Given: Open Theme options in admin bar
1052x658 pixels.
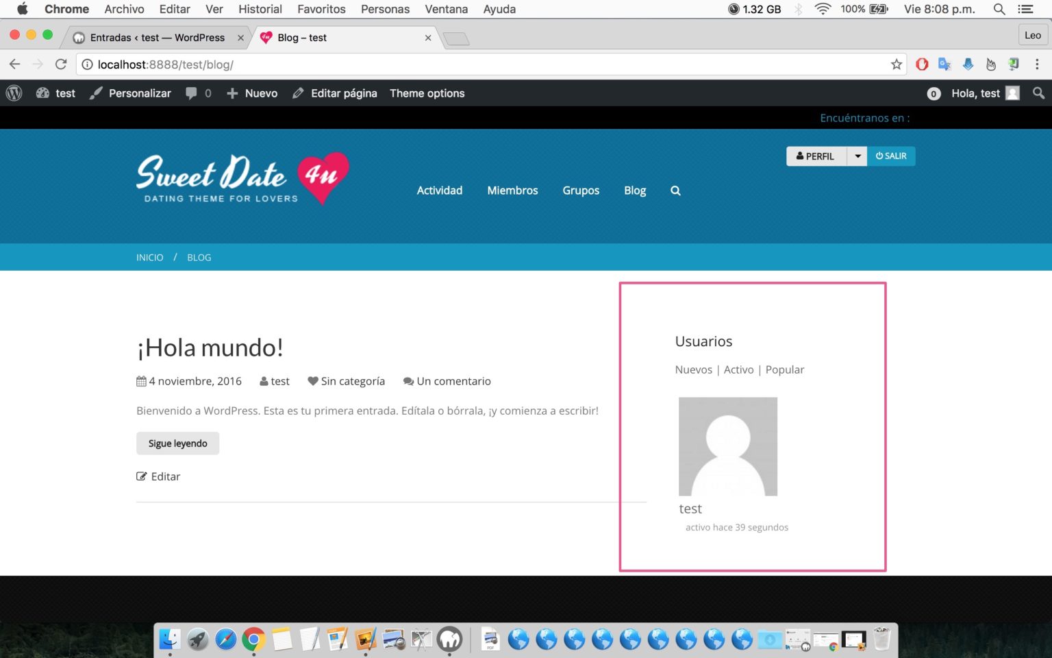Looking at the screenshot, I should tap(427, 93).
